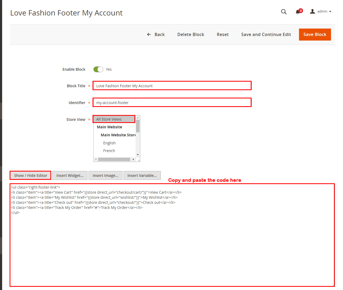
Task: Click Save and Continue Edit
Action: click(266, 34)
